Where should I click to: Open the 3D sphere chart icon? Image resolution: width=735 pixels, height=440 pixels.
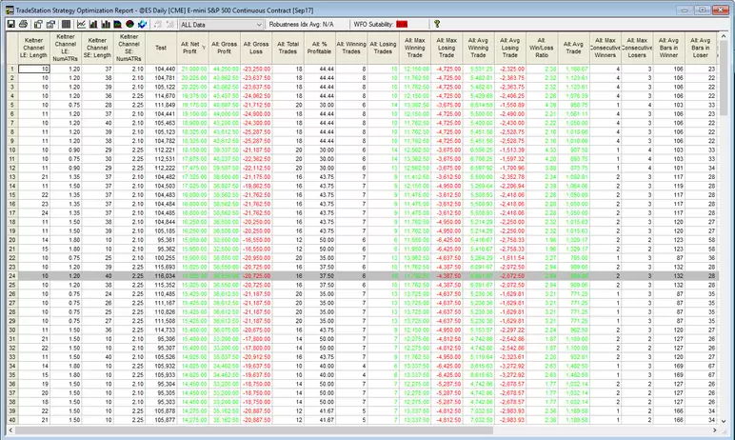tap(129, 24)
